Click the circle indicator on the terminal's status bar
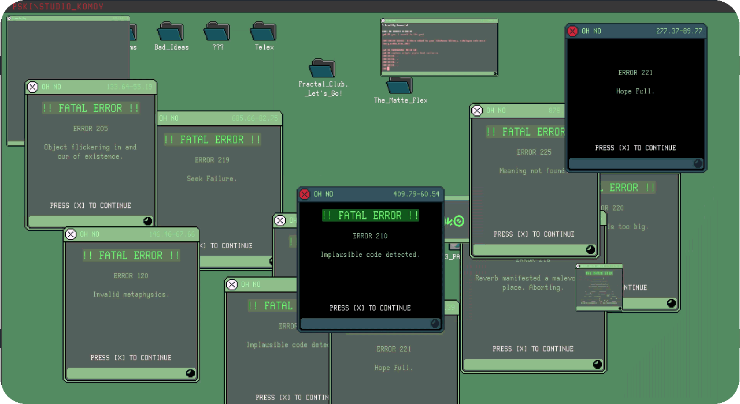Screen dimensions: 740x404 click(x=494, y=73)
